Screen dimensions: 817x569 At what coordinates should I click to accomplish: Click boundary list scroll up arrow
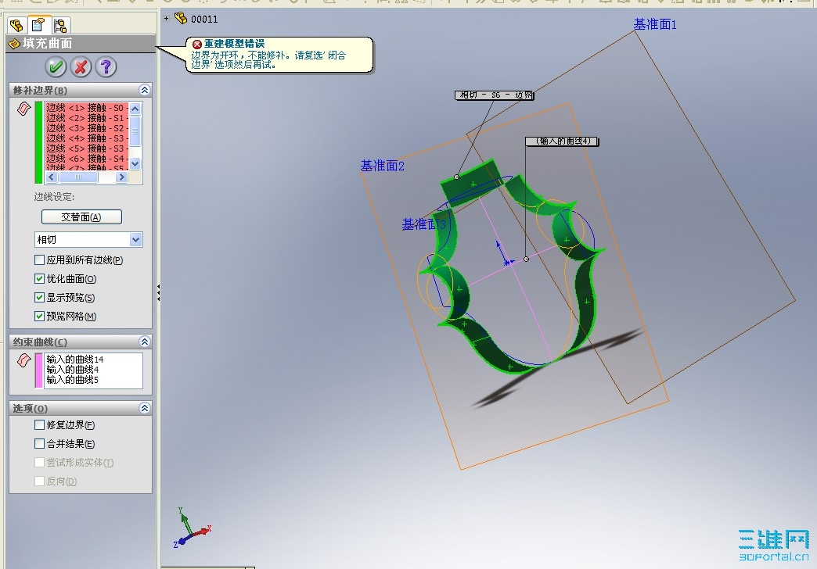(135, 109)
